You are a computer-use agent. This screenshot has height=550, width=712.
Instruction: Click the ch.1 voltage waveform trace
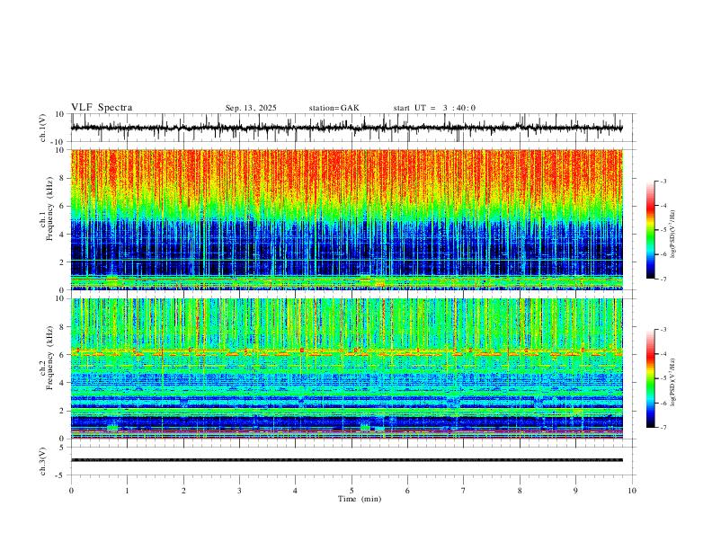pyautogui.click(x=347, y=128)
